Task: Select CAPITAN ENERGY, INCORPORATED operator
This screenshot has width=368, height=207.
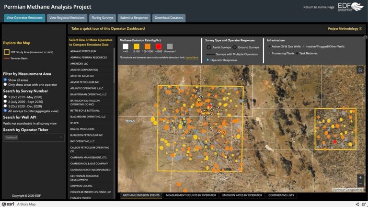Action: [91, 170]
